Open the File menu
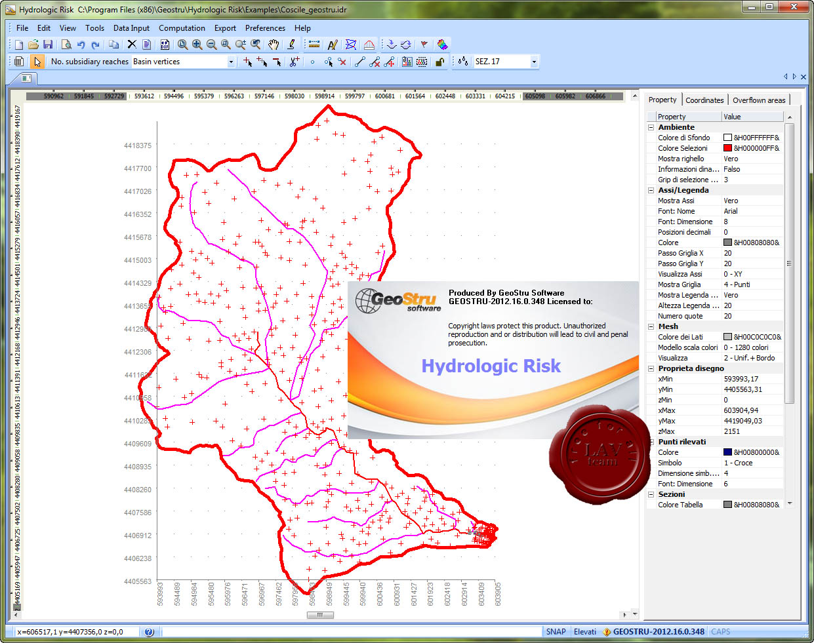Viewport: 814px width, 643px height. (x=22, y=28)
